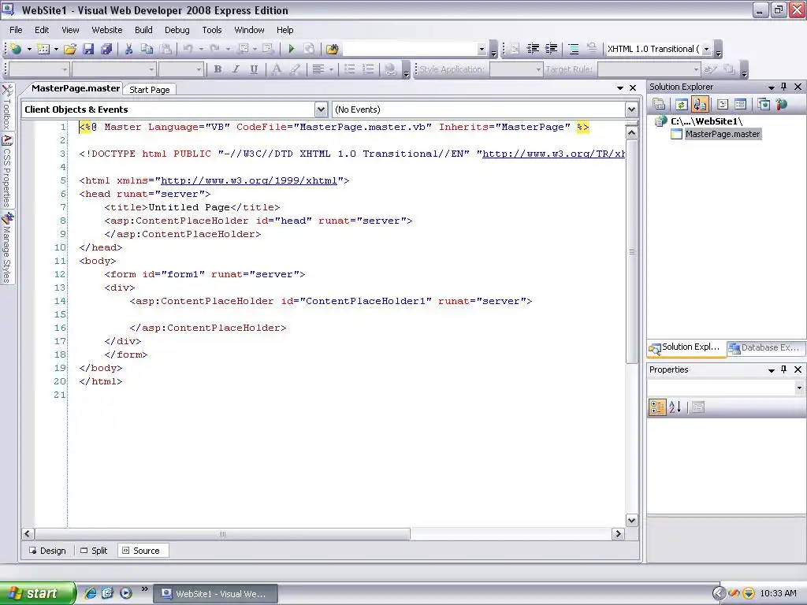Screen dimensions: 807x605
Task: Click the WebSite1 taskbar button
Action: (216, 594)
